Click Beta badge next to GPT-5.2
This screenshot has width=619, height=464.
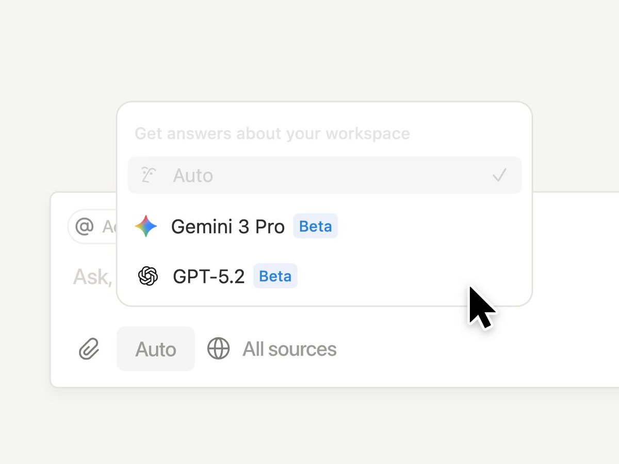(275, 276)
